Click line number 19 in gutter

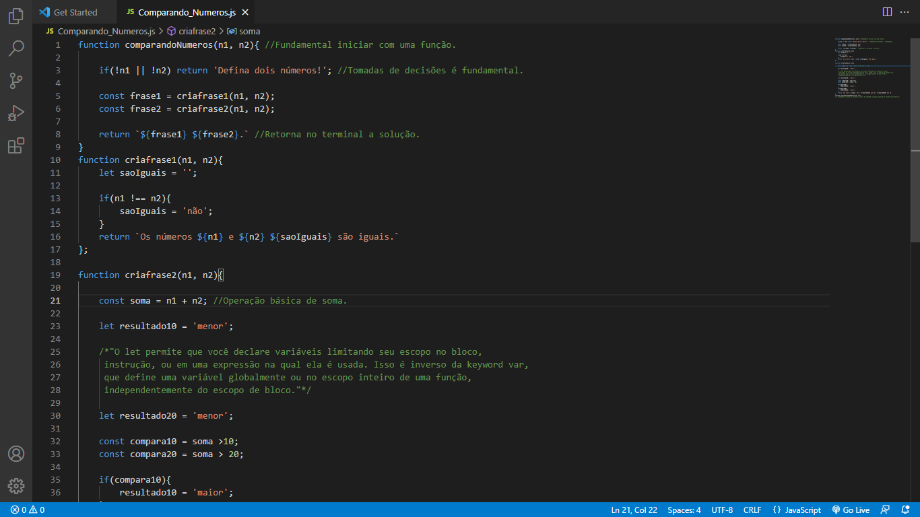(55, 275)
